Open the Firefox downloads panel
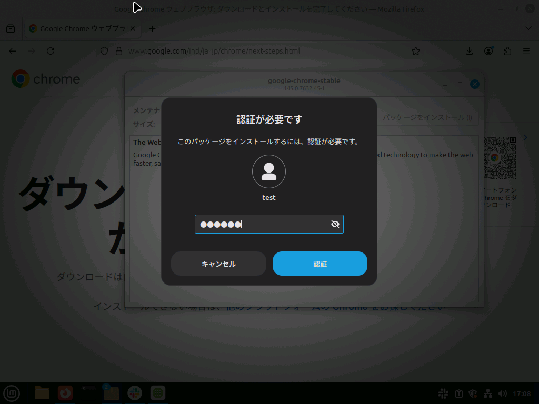539x404 pixels. tap(468, 51)
